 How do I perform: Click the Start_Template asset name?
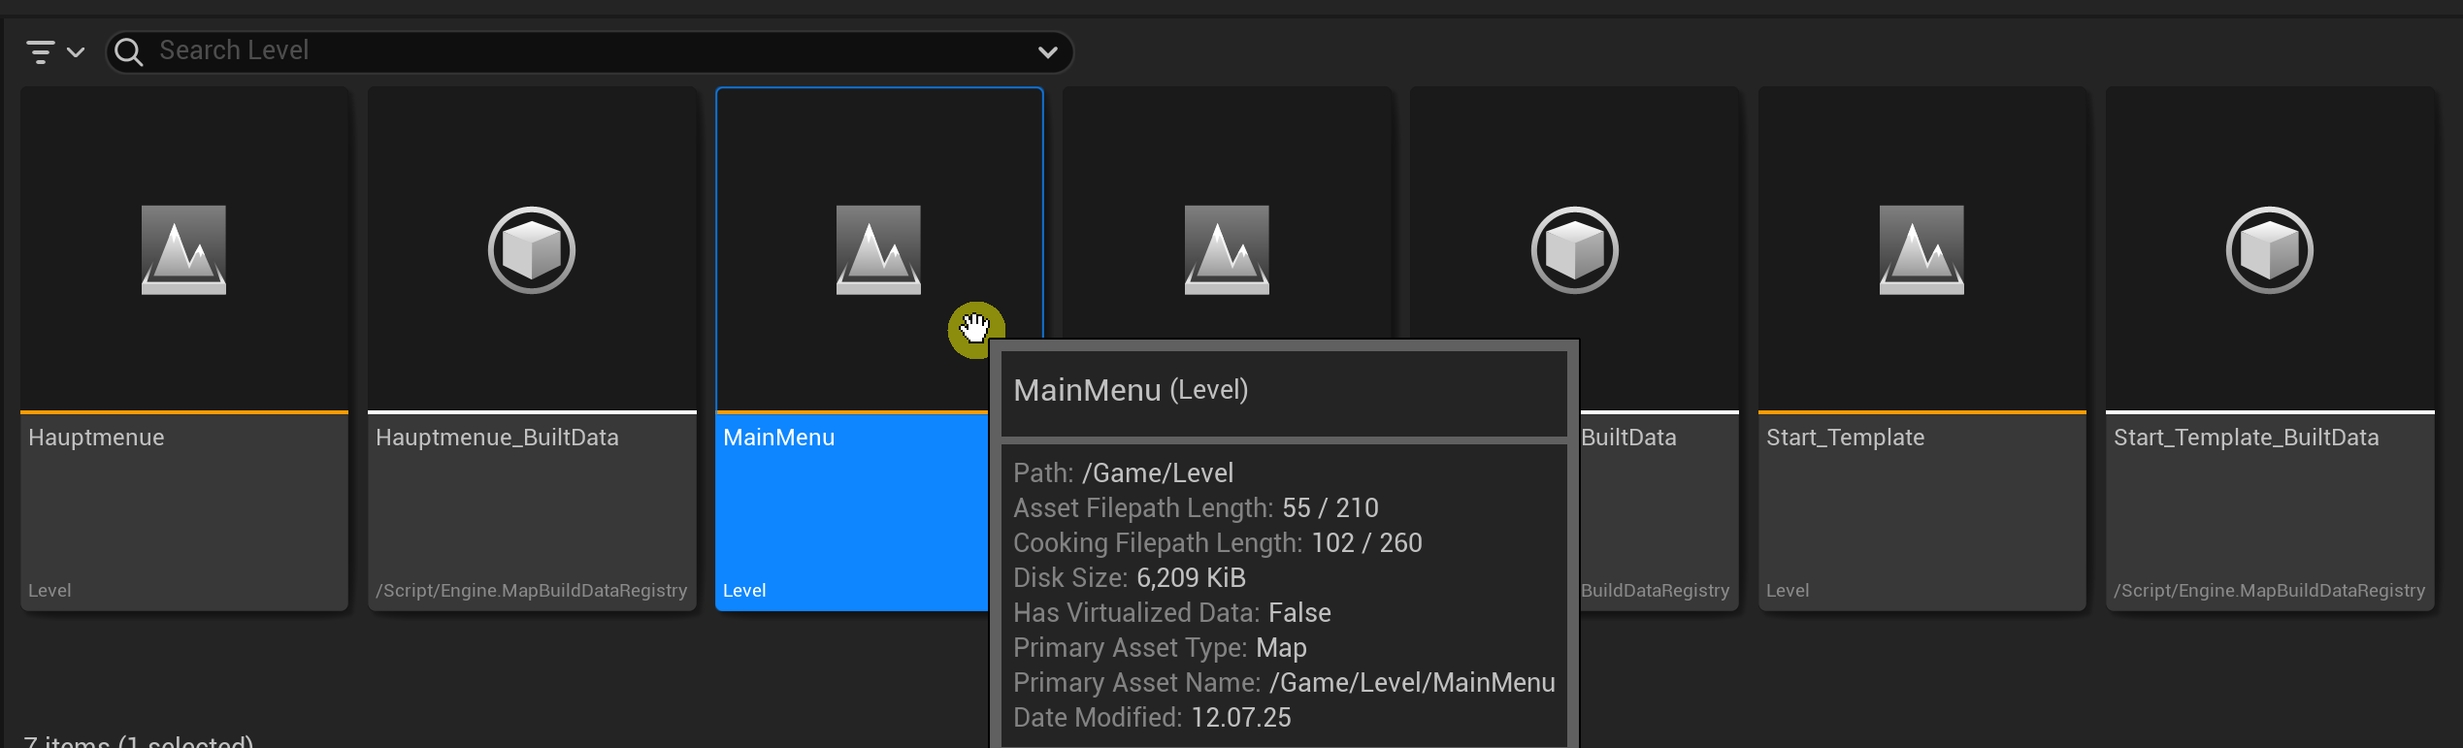click(x=1845, y=438)
